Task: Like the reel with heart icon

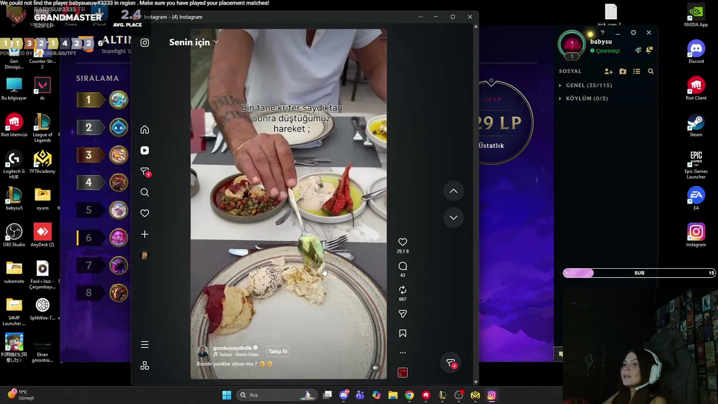Action: [x=403, y=242]
